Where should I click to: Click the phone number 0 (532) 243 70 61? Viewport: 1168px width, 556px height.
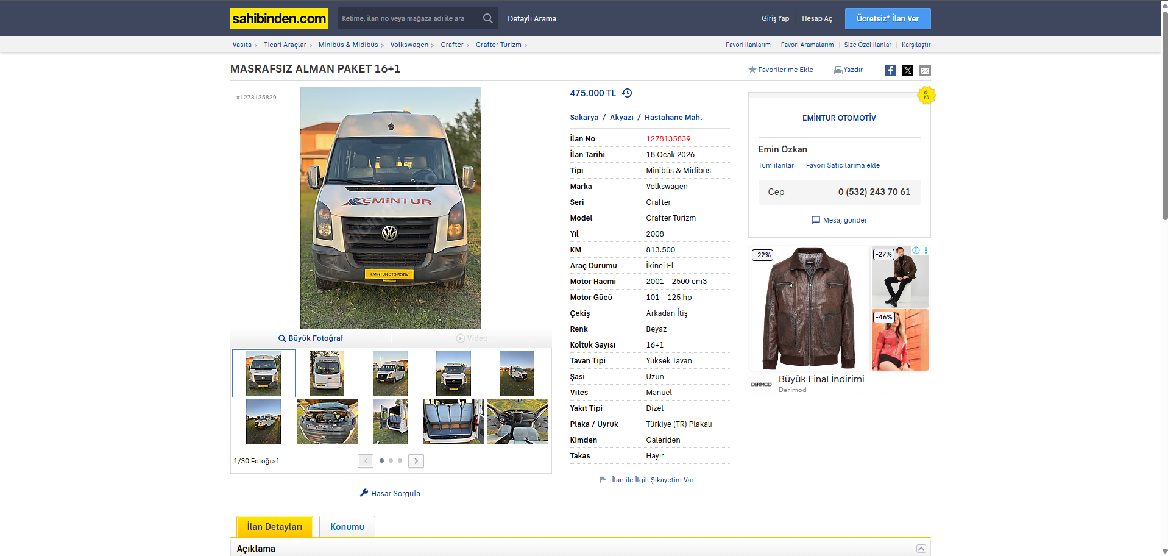tap(874, 192)
